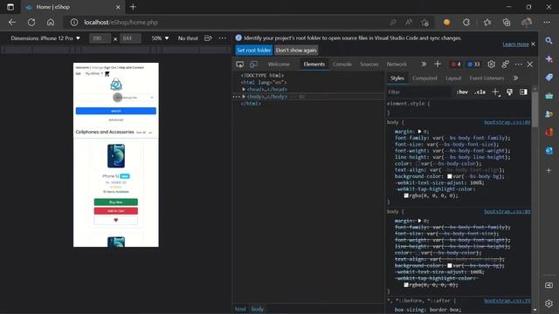Add more tools with the plus icon

pyautogui.click(x=438, y=64)
